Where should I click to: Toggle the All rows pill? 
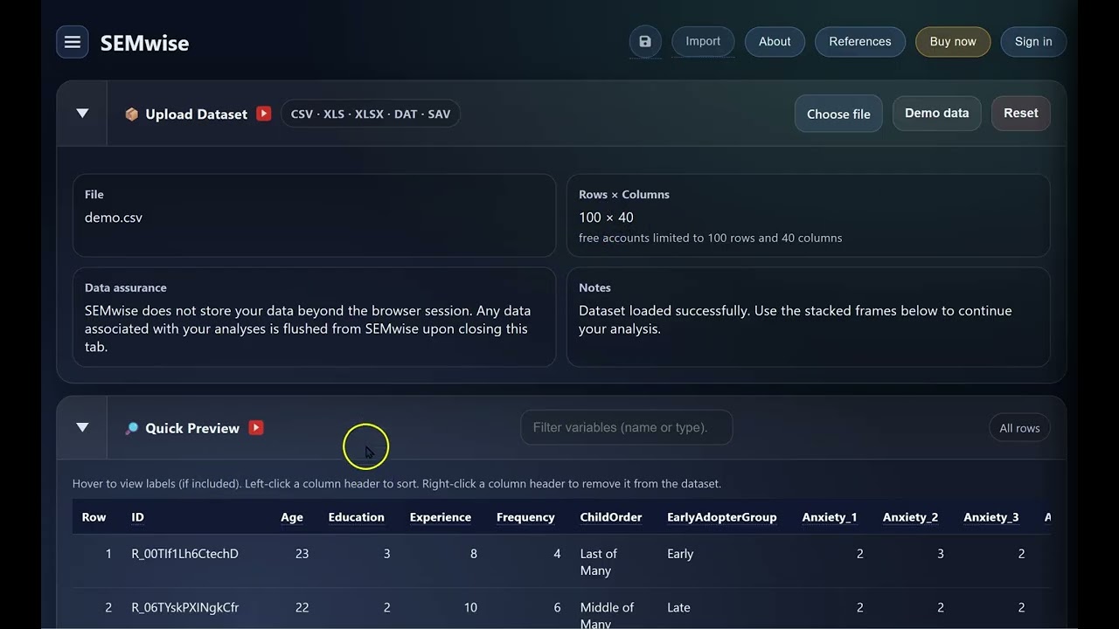tap(1019, 428)
